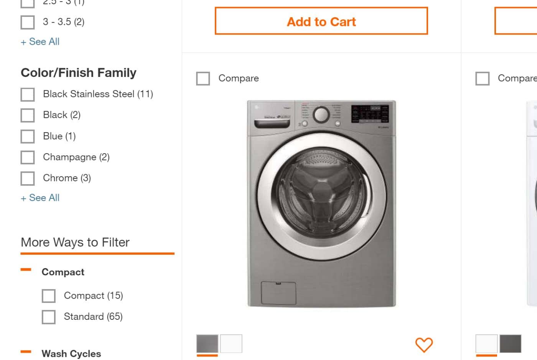Check the Black Stainless Steel filter
The width and height of the screenshot is (537, 360).
point(28,95)
